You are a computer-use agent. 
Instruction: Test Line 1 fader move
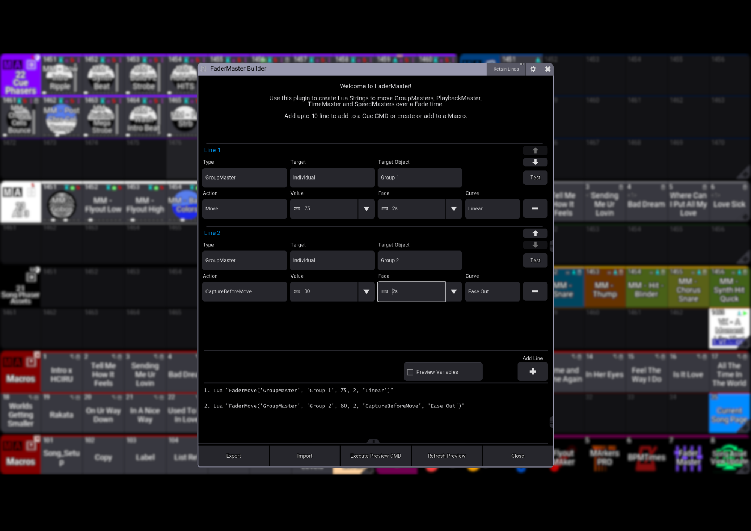pyautogui.click(x=535, y=178)
